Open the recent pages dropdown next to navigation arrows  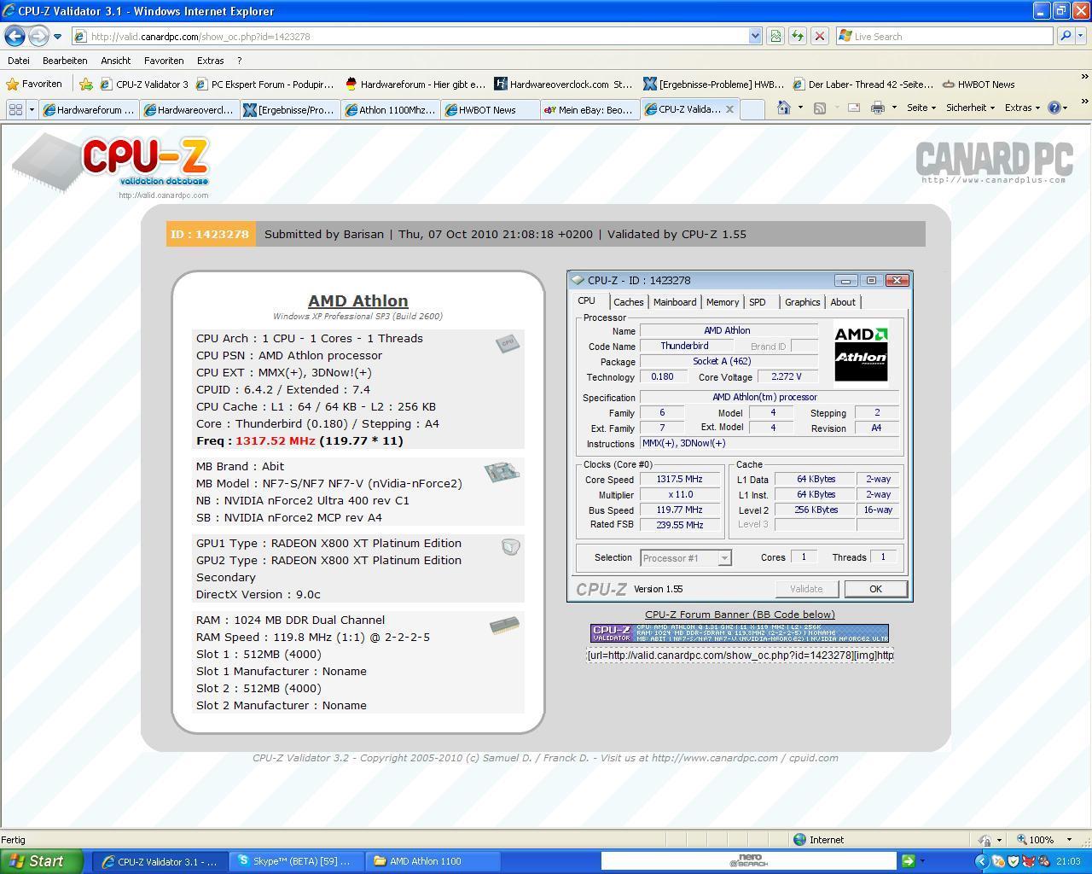(57, 37)
